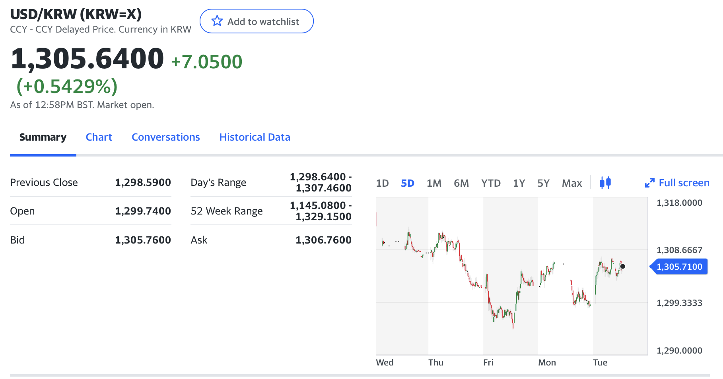Open the Conversations tab

[166, 137]
